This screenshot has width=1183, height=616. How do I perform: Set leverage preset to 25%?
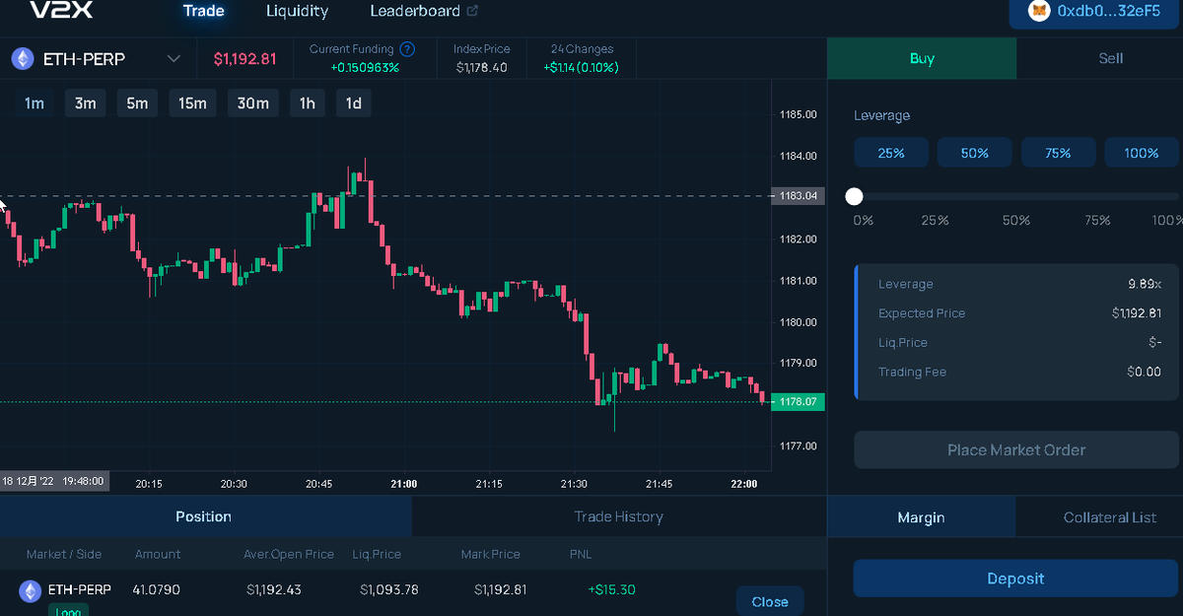pos(891,153)
